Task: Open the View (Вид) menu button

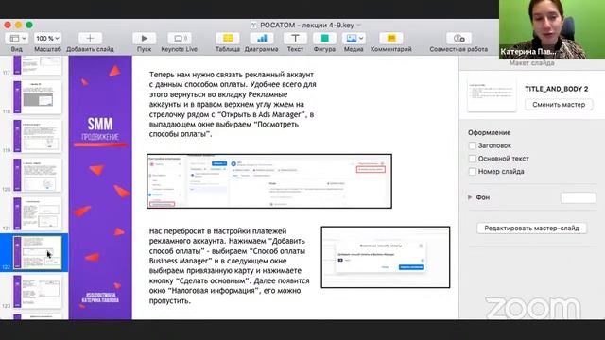Action: (x=17, y=38)
